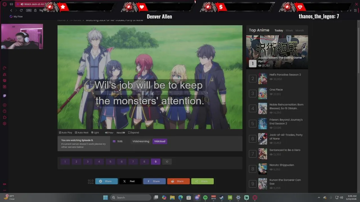Click the anime video player frame
The width and height of the screenshot is (360, 202).
point(150,77)
